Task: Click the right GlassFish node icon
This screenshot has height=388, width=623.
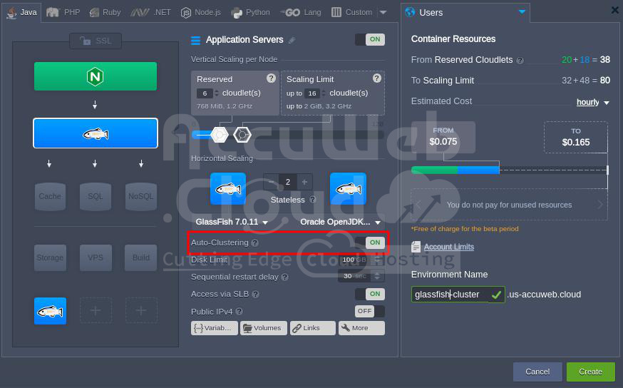Action: (x=348, y=188)
